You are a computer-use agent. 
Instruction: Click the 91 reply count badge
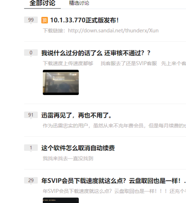pos(31,115)
